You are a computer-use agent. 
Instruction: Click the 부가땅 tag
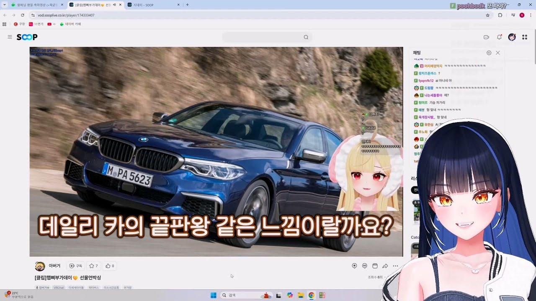[127, 288]
